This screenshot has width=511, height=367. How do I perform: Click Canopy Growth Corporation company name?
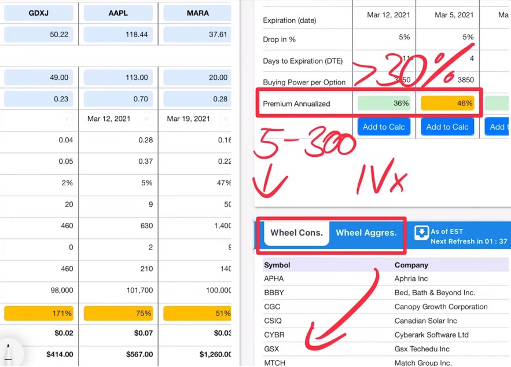pyautogui.click(x=441, y=307)
